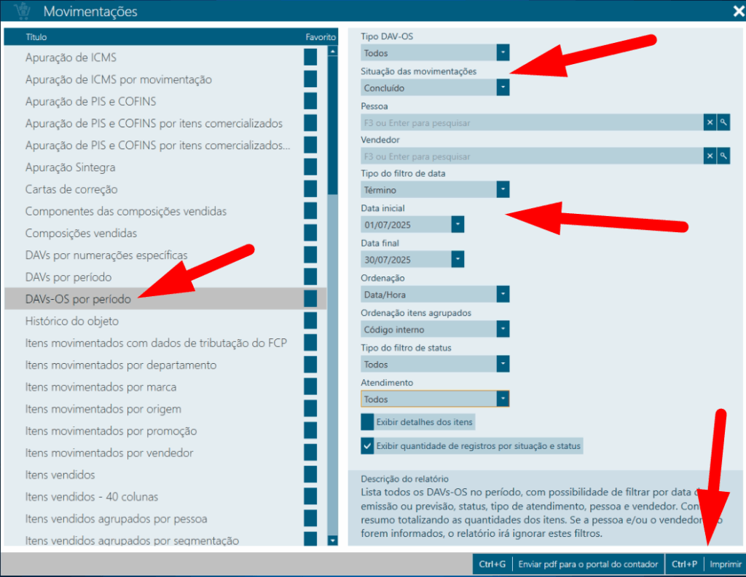Enable Exibir detalhes dos itens checkbox
The height and width of the screenshot is (577, 746).
(x=368, y=422)
